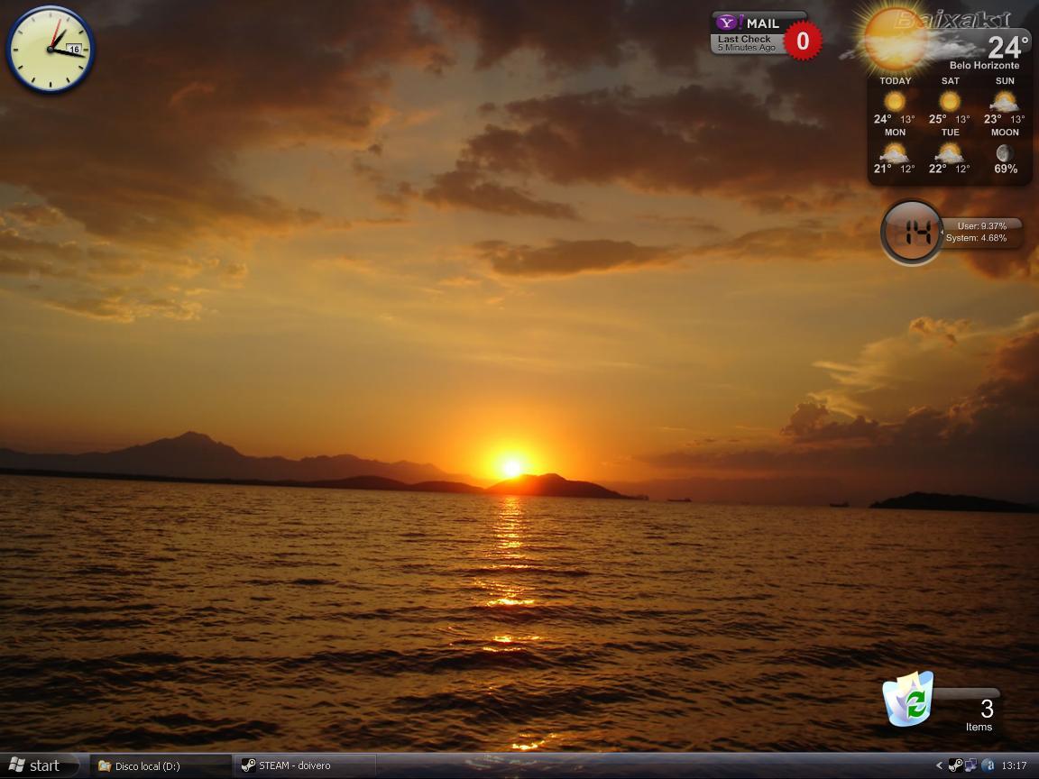Select the TODAY forecast sun icon
The width and height of the screenshot is (1039, 779).
pyautogui.click(x=895, y=101)
